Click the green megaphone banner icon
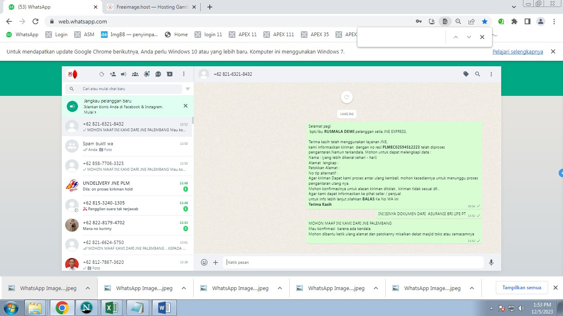563x316 pixels. 73,107
